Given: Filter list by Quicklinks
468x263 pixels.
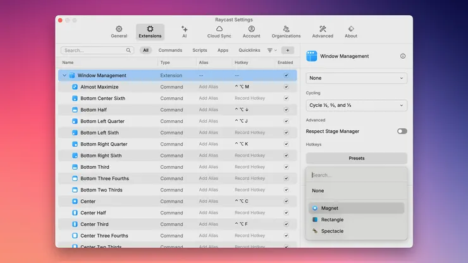Looking at the screenshot, I should 249,51.
